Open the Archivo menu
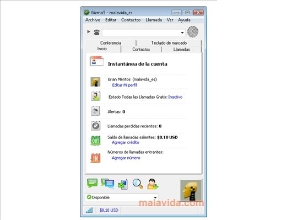 93,20
